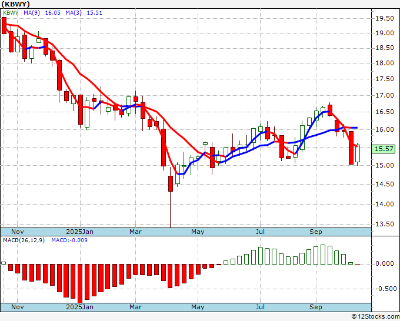Click the current price tag 15.57
Screen dimensions: 400x321
[x=385, y=149]
